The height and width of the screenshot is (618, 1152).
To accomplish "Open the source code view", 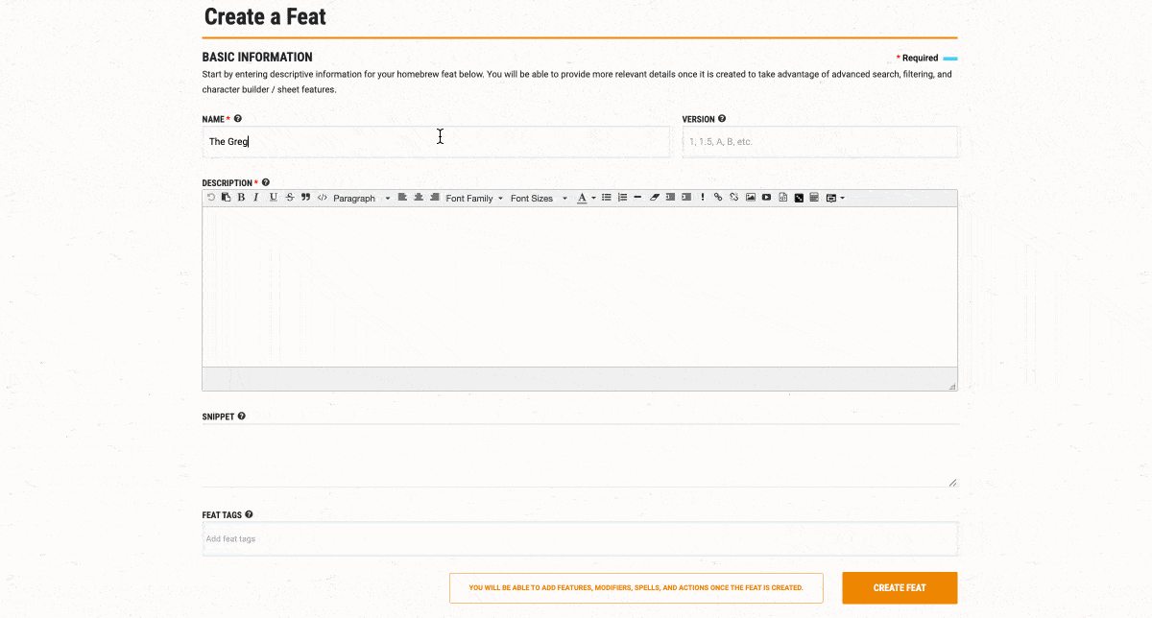I will 323,198.
